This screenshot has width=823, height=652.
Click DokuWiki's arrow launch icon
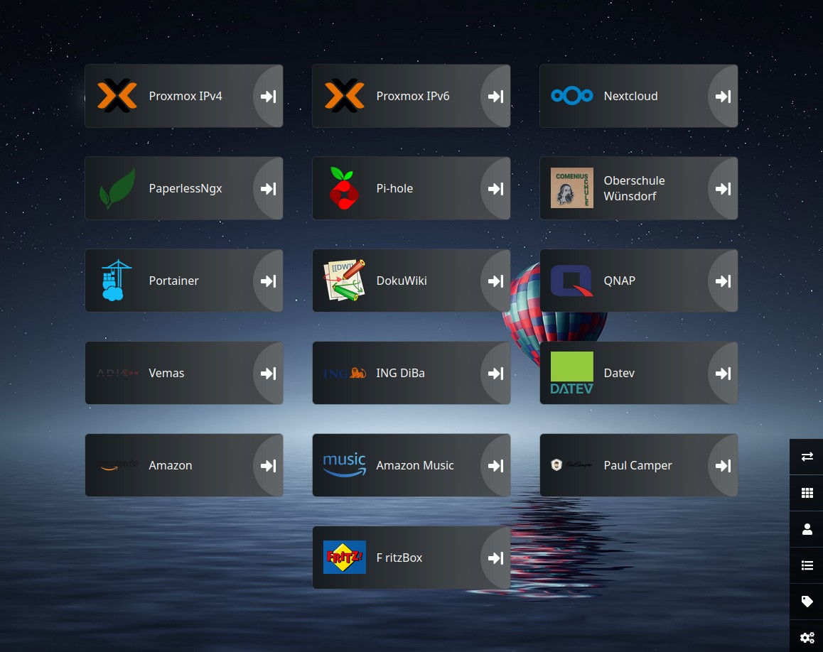[495, 281]
